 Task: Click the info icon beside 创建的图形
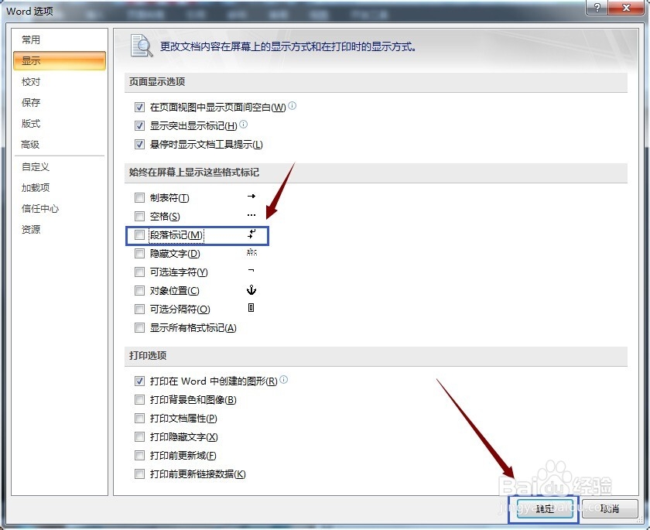pyautogui.click(x=283, y=379)
